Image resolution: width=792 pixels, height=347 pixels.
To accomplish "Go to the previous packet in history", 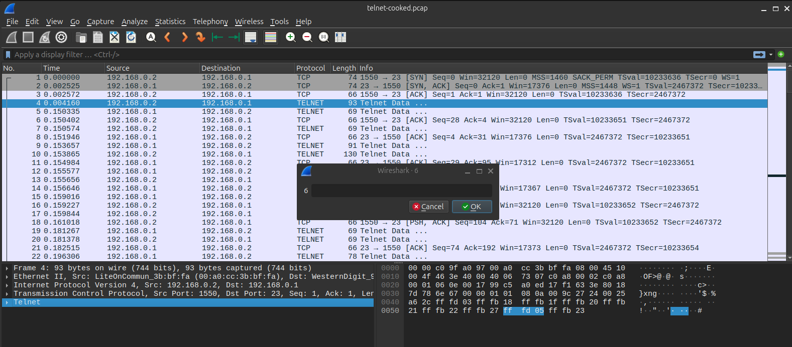I will pyautogui.click(x=168, y=37).
